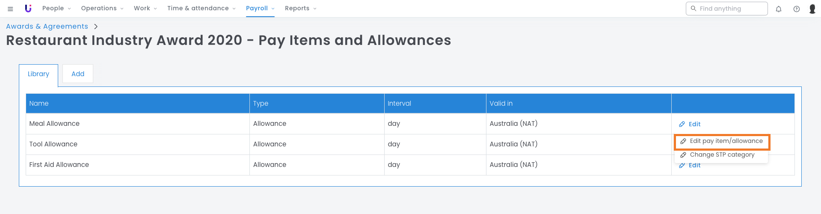Click the purple app logo icon
The width and height of the screenshot is (821, 214).
click(x=28, y=9)
